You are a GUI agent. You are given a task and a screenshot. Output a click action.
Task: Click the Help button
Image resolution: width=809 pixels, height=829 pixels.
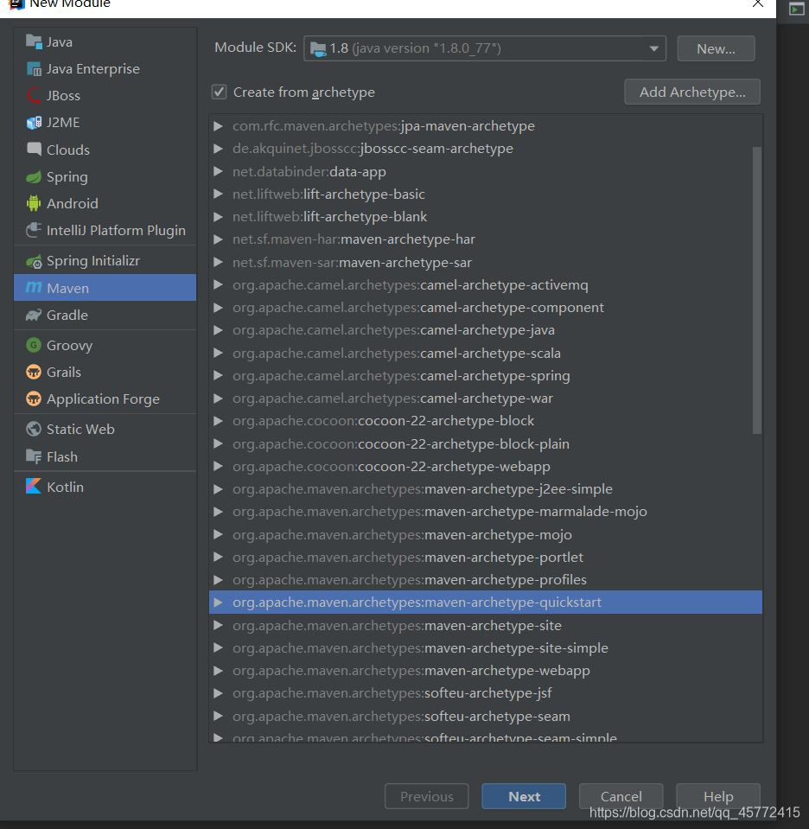pos(718,796)
